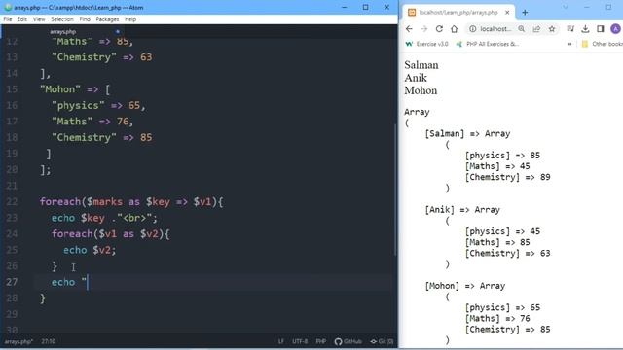The height and width of the screenshot is (350, 623).
Task: Click the "Mohon" key in the code
Action: coord(60,89)
